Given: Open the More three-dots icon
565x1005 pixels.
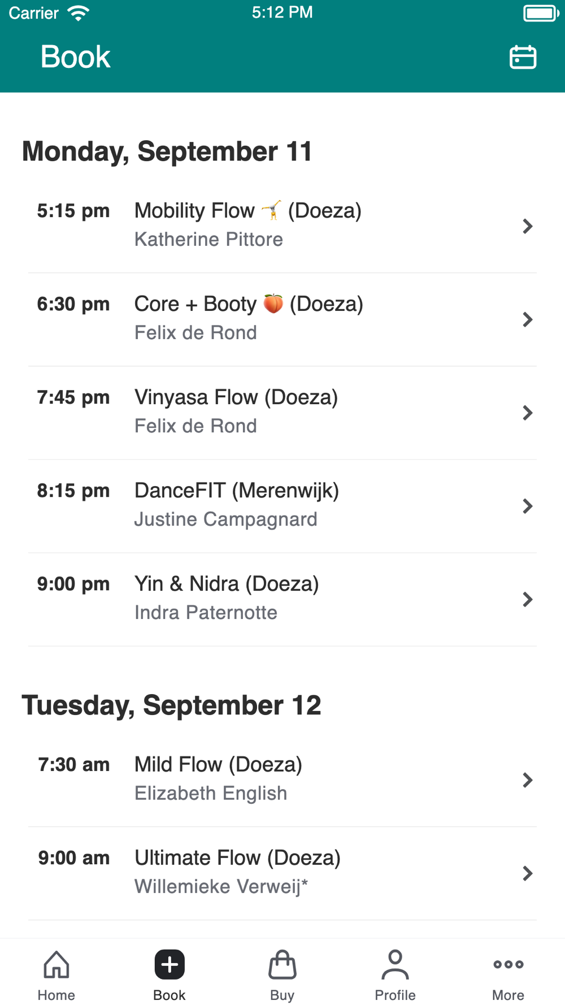Looking at the screenshot, I should 508,964.
